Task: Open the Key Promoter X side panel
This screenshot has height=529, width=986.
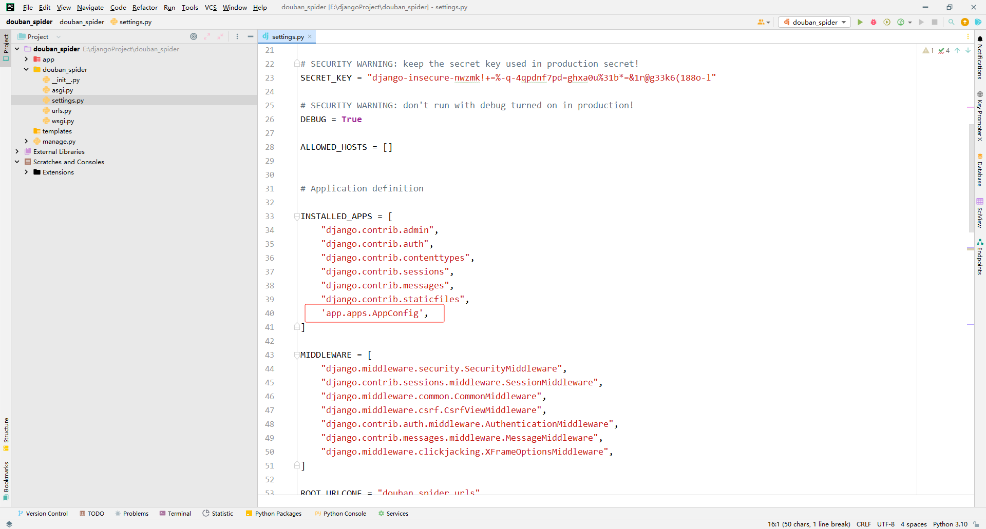Action: [x=980, y=117]
